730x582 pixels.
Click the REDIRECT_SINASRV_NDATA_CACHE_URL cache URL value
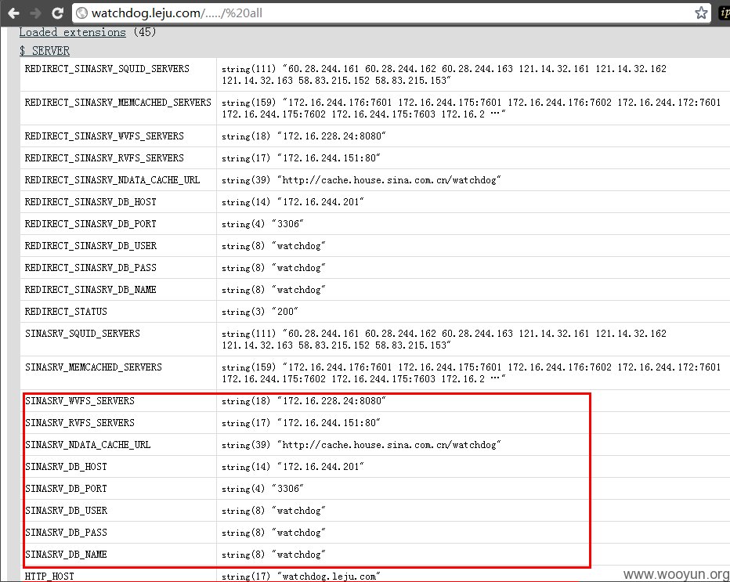tap(361, 180)
